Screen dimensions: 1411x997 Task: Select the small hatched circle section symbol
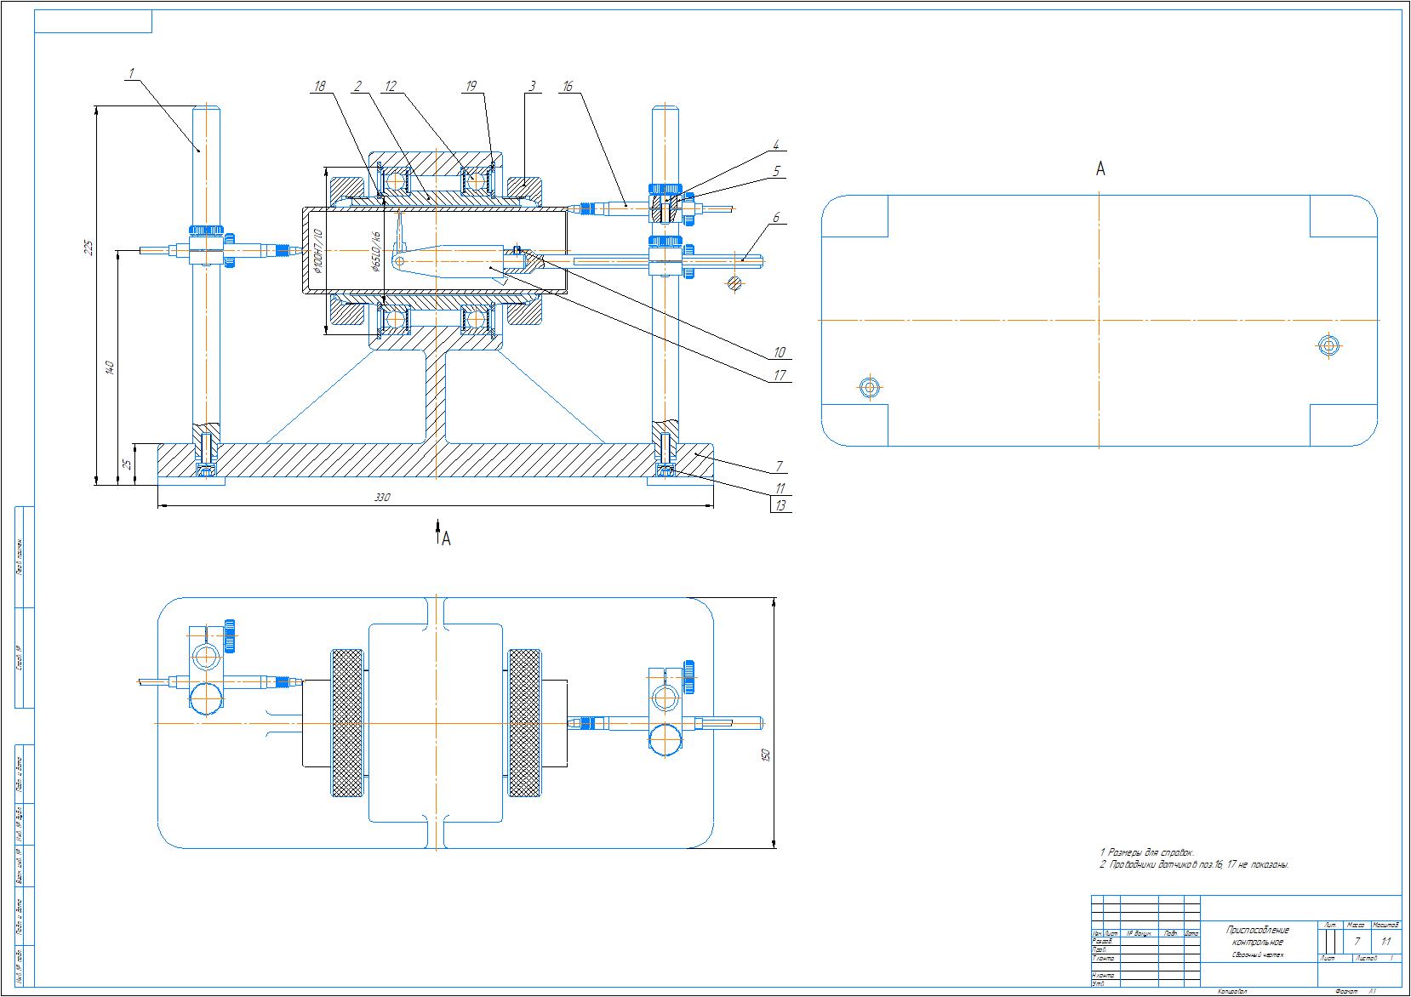coord(735,284)
